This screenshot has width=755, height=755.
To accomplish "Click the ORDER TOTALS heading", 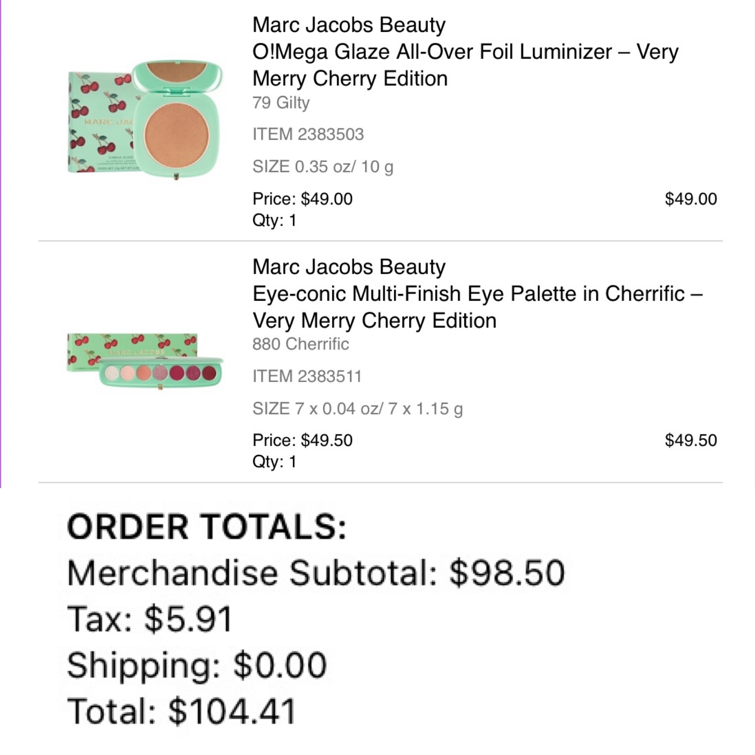I will [x=207, y=527].
